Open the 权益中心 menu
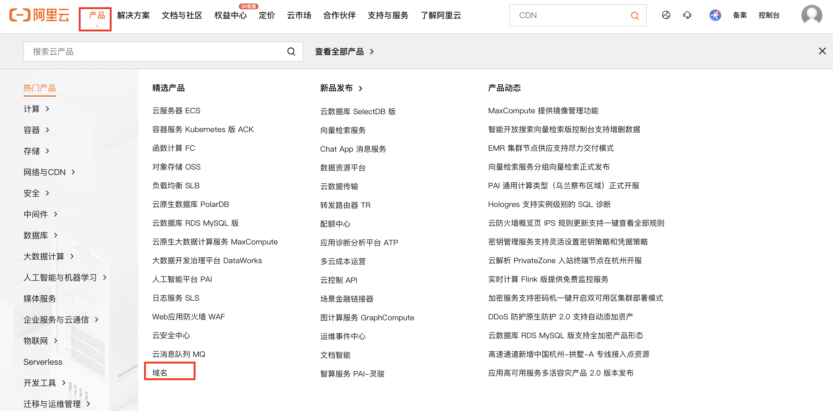Screen dimensions: 833x411 (230, 15)
